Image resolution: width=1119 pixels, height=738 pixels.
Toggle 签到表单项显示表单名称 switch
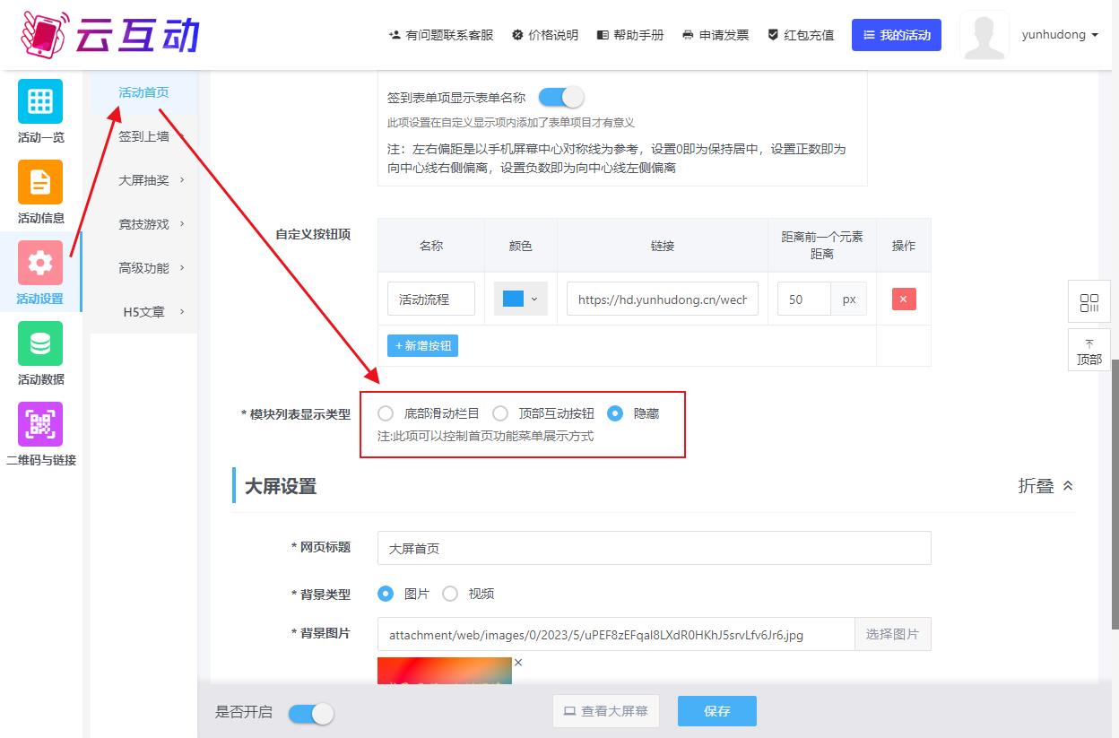(560, 98)
